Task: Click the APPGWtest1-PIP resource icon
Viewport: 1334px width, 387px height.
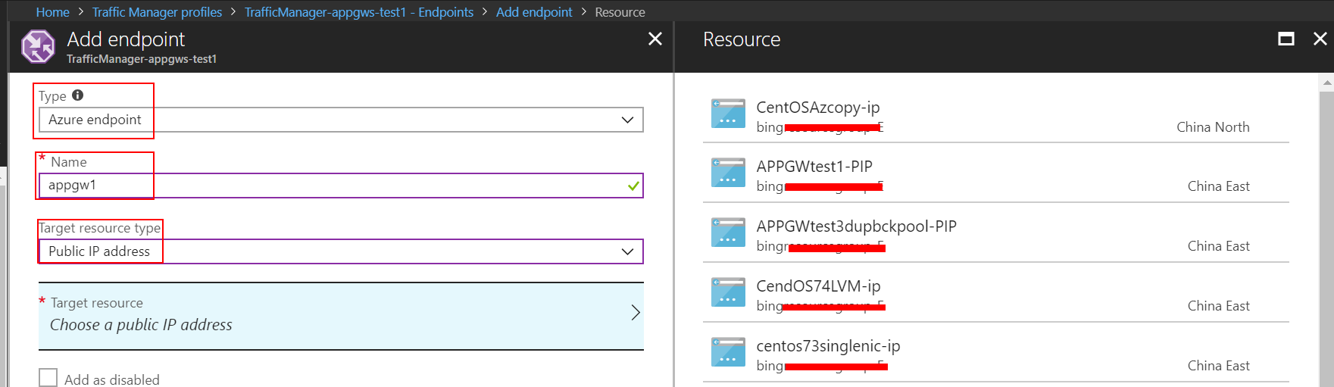Action: coord(728,173)
